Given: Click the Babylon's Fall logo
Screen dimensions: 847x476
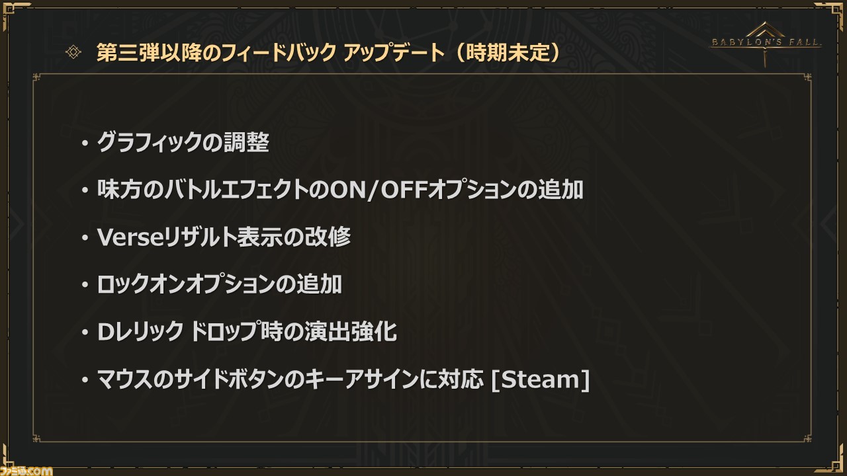Looking at the screenshot, I should (766, 41).
